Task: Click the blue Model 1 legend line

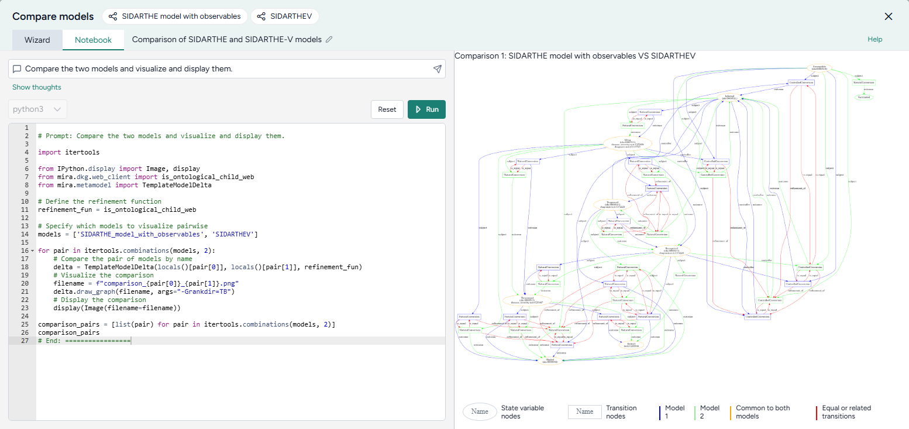Action: point(659,412)
